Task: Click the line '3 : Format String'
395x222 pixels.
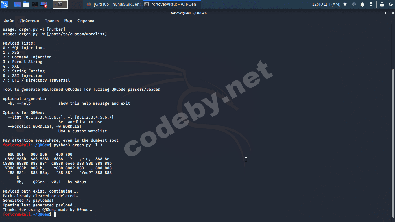Action: tap(23, 62)
